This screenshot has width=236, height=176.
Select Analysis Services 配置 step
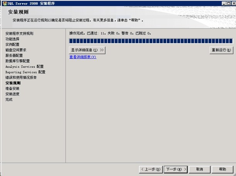[x=25, y=66]
